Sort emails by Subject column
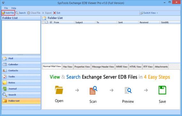 85,22
